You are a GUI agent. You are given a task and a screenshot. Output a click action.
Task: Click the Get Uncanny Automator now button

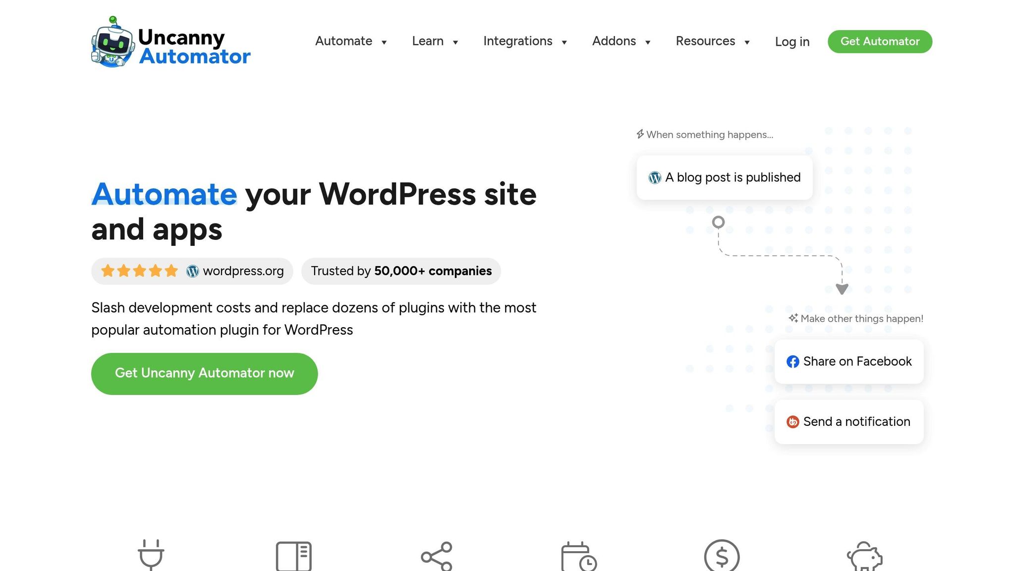[204, 374]
